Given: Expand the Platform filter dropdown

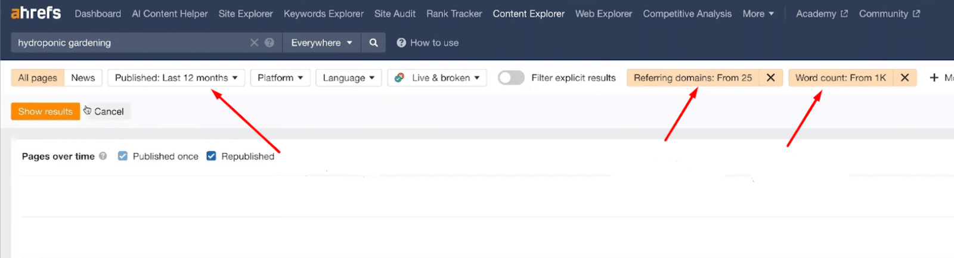Looking at the screenshot, I should point(280,78).
